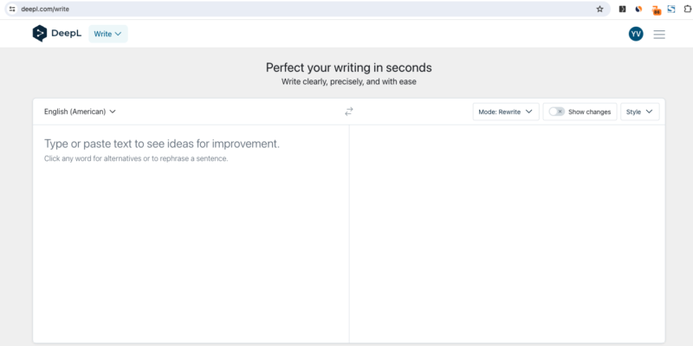Click into the text input area

(191, 234)
